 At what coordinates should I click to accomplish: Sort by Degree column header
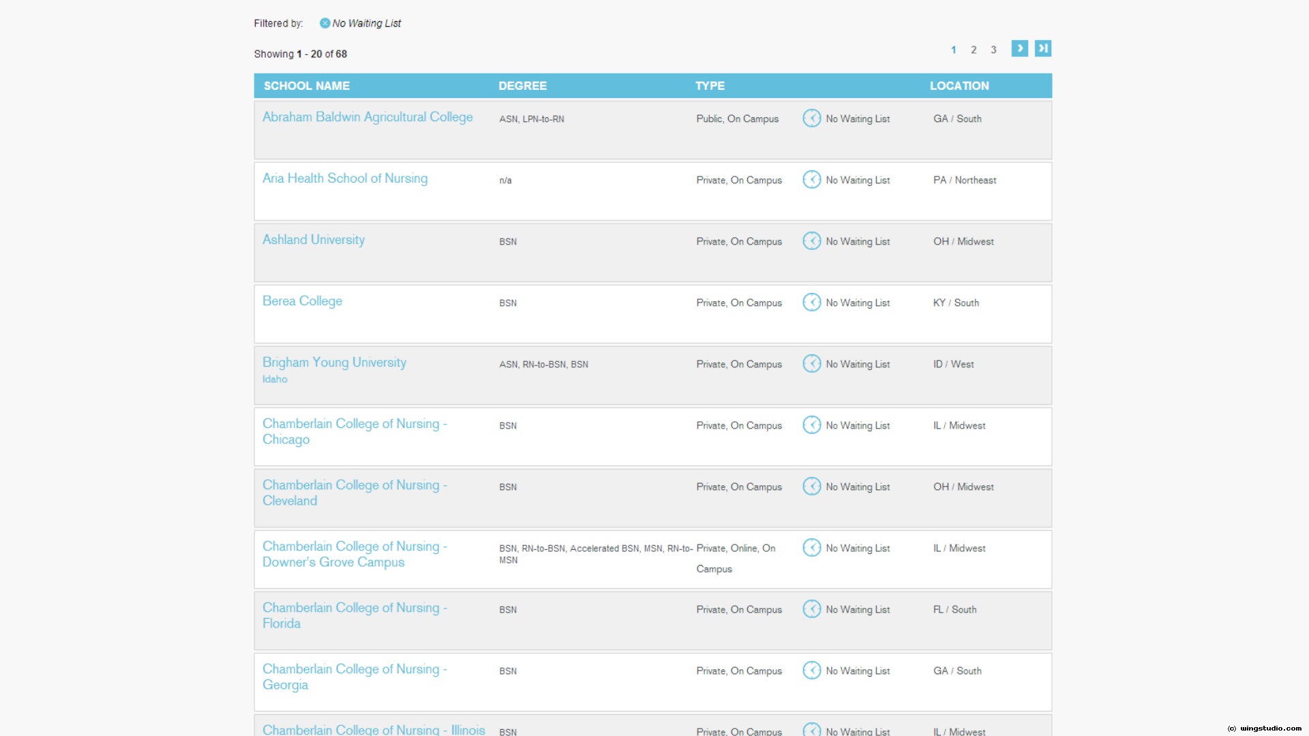coord(522,86)
